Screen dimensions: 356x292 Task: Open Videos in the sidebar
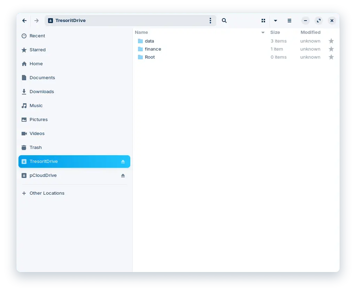pyautogui.click(x=74, y=134)
